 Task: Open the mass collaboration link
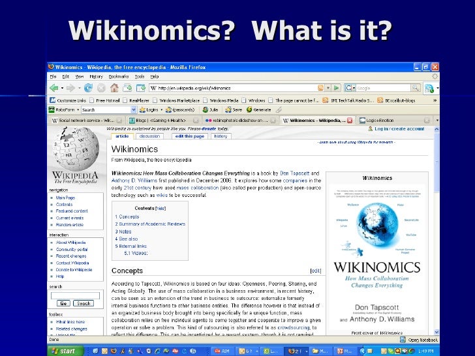point(198,188)
